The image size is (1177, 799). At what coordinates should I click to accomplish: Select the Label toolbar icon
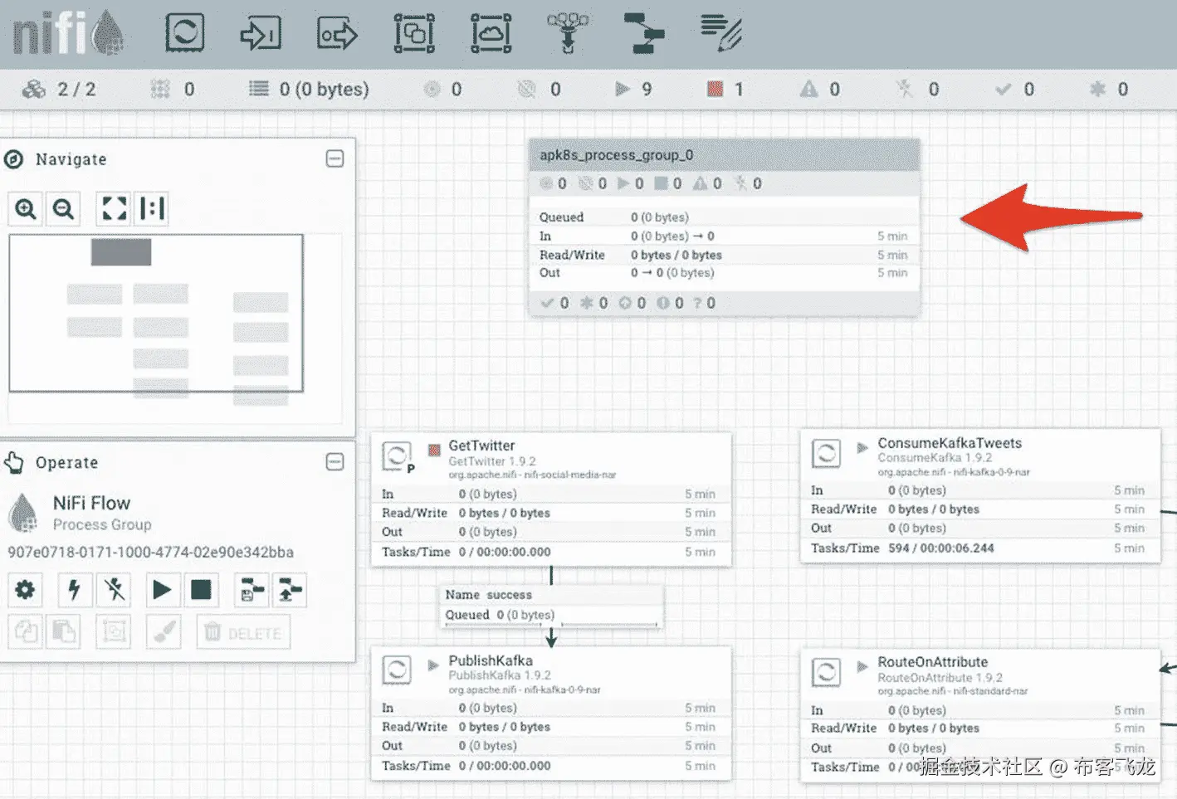(x=721, y=33)
